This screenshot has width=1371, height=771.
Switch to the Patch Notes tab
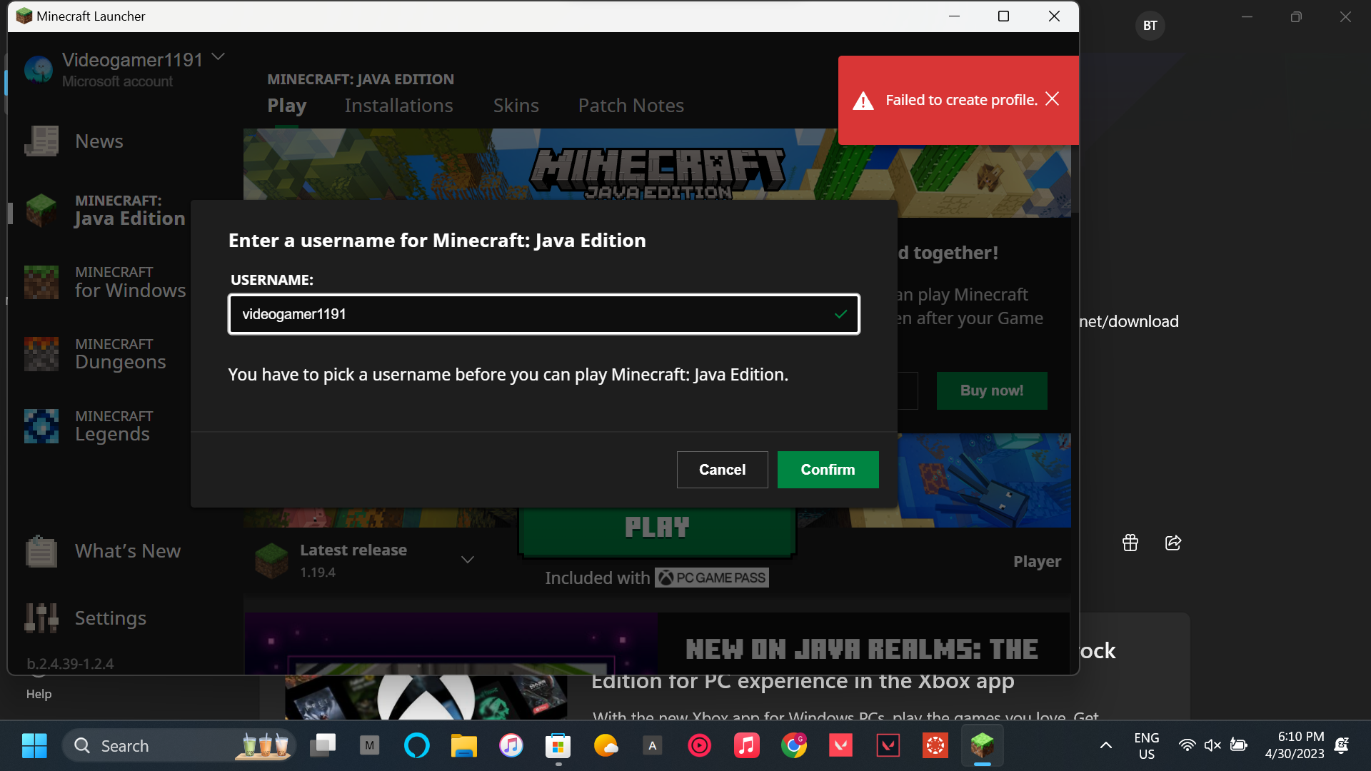click(631, 106)
